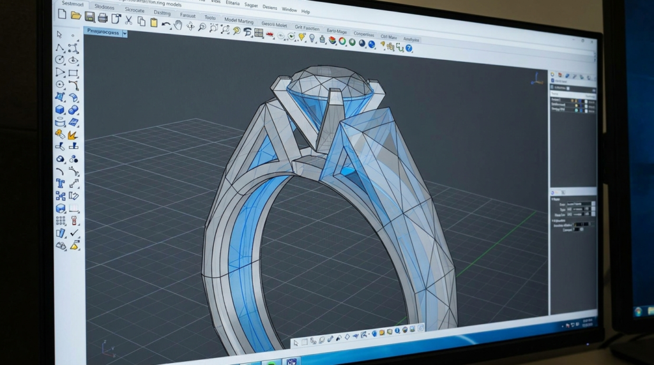This screenshot has width=654, height=365.
Task: Switch to the Tools toolbar tab
Action: click(x=210, y=17)
